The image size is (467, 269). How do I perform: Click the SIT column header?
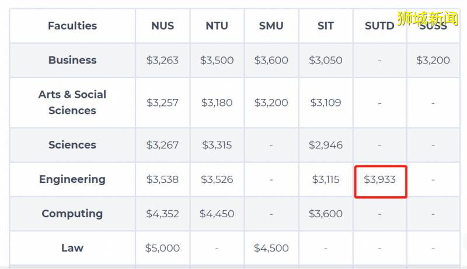[x=326, y=26]
